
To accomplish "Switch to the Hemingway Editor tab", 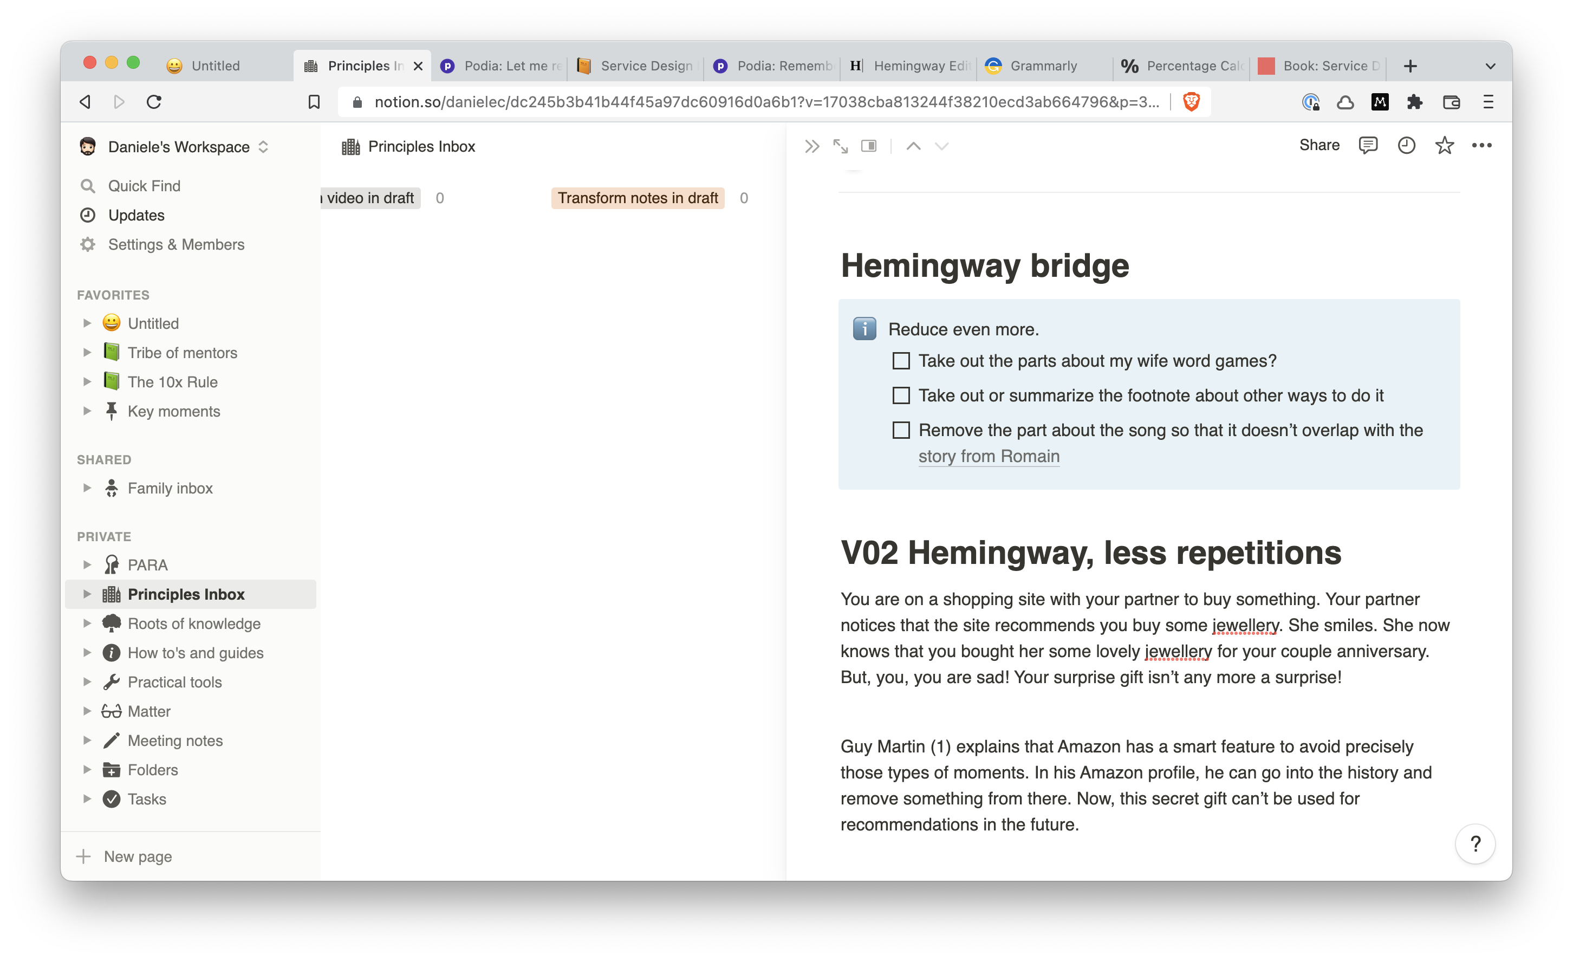I will (x=911, y=66).
